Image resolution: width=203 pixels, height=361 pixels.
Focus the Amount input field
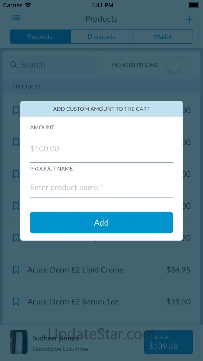click(102, 149)
